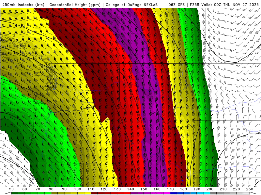Click the '160' legend scale number

pyautogui.click(x=157, y=189)
